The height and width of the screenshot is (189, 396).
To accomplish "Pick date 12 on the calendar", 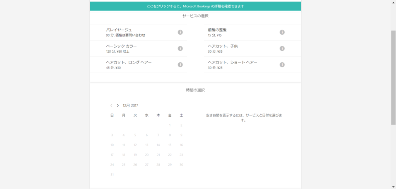I will pyautogui.click(x=135, y=145).
